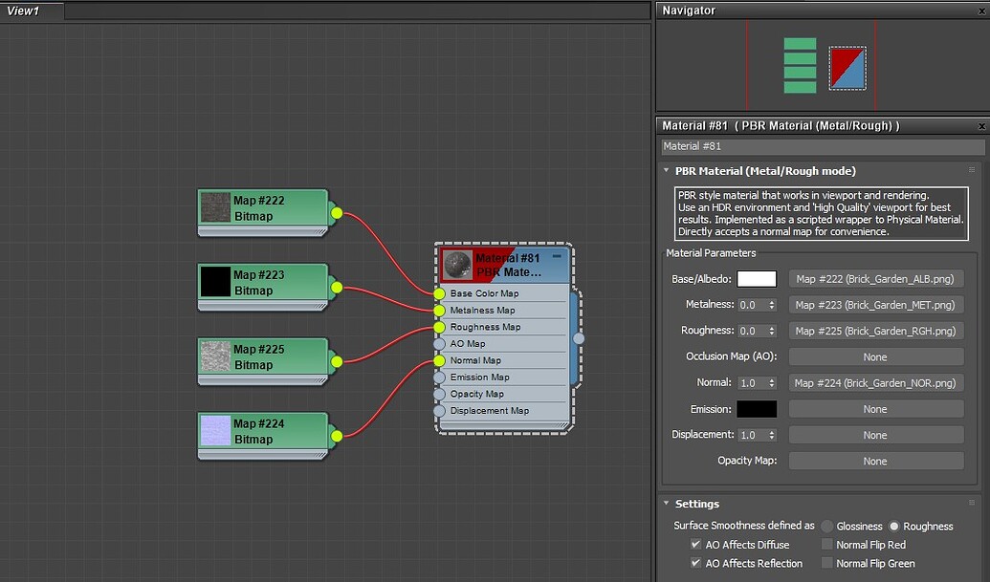
Task: Collapse the PBR Material (Metal/Rough mode) rollout
Action: (666, 170)
